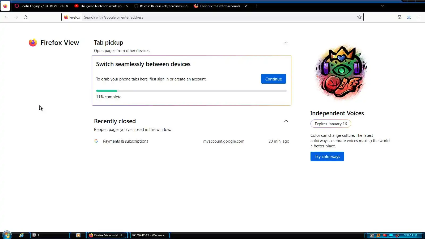Select Firefox View taskbar button

(x=107, y=235)
